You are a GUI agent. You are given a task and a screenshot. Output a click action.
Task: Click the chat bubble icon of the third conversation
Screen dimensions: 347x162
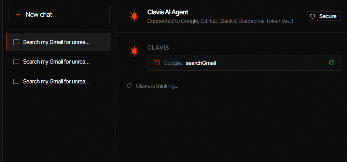pyautogui.click(x=16, y=82)
